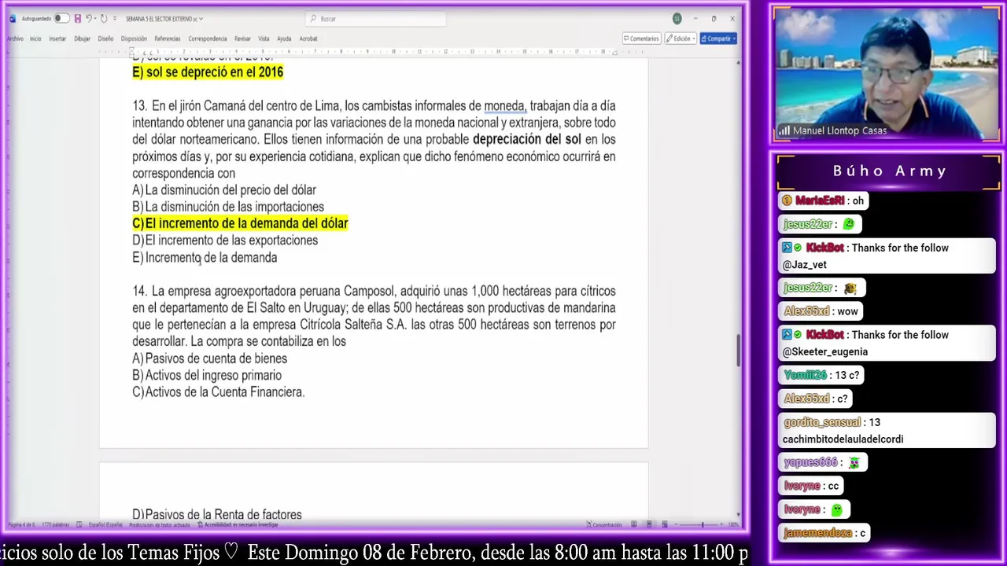The height and width of the screenshot is (566, 1007).
Task: Click option 'A) Pasivos de cuenta de bienes'
Action: (x=210, y=358)
